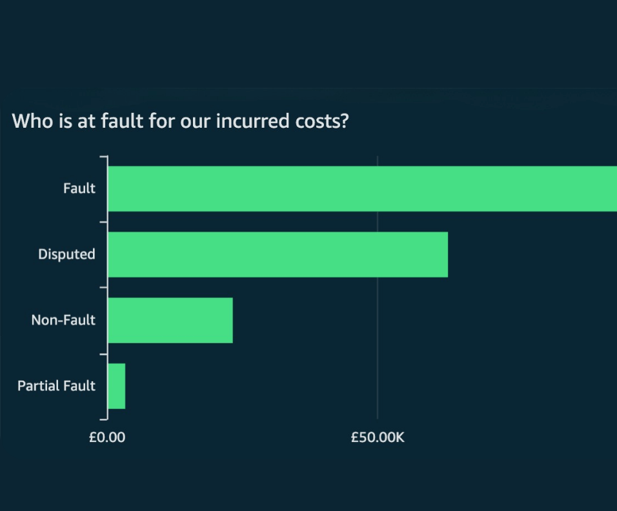
Task: Click the £0.00 axis value
Action: pos(107,437)
